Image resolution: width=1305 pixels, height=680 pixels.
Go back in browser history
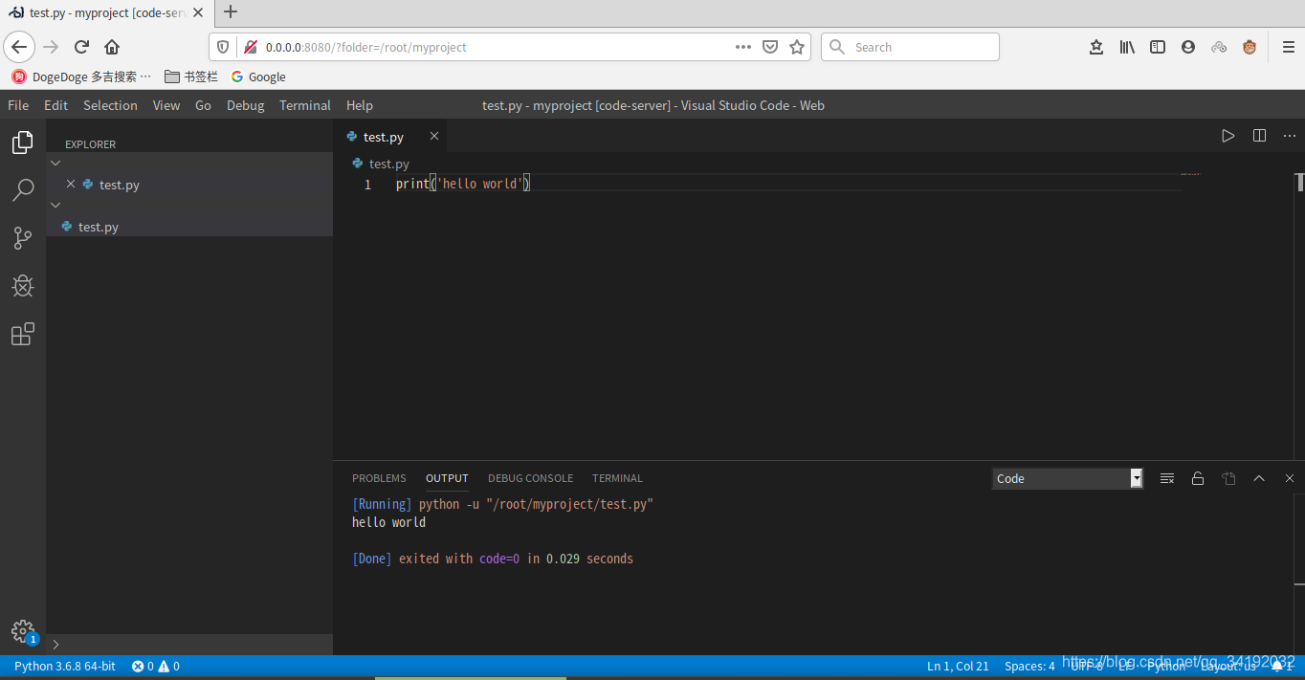coord(20,47)
